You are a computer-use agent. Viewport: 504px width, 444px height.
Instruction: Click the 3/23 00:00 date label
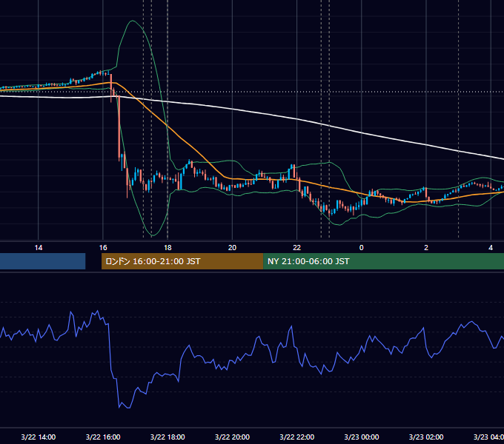point(361,437)
